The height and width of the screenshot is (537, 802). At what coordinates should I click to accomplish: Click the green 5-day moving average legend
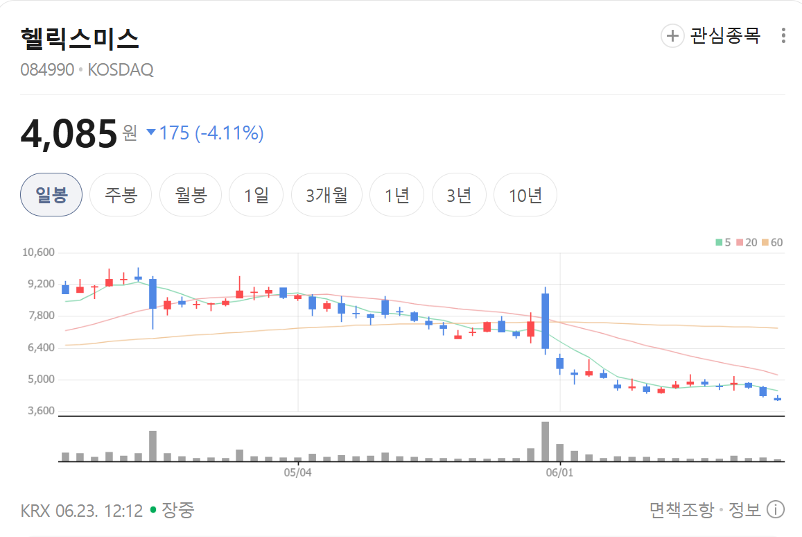tap(723, 243)
